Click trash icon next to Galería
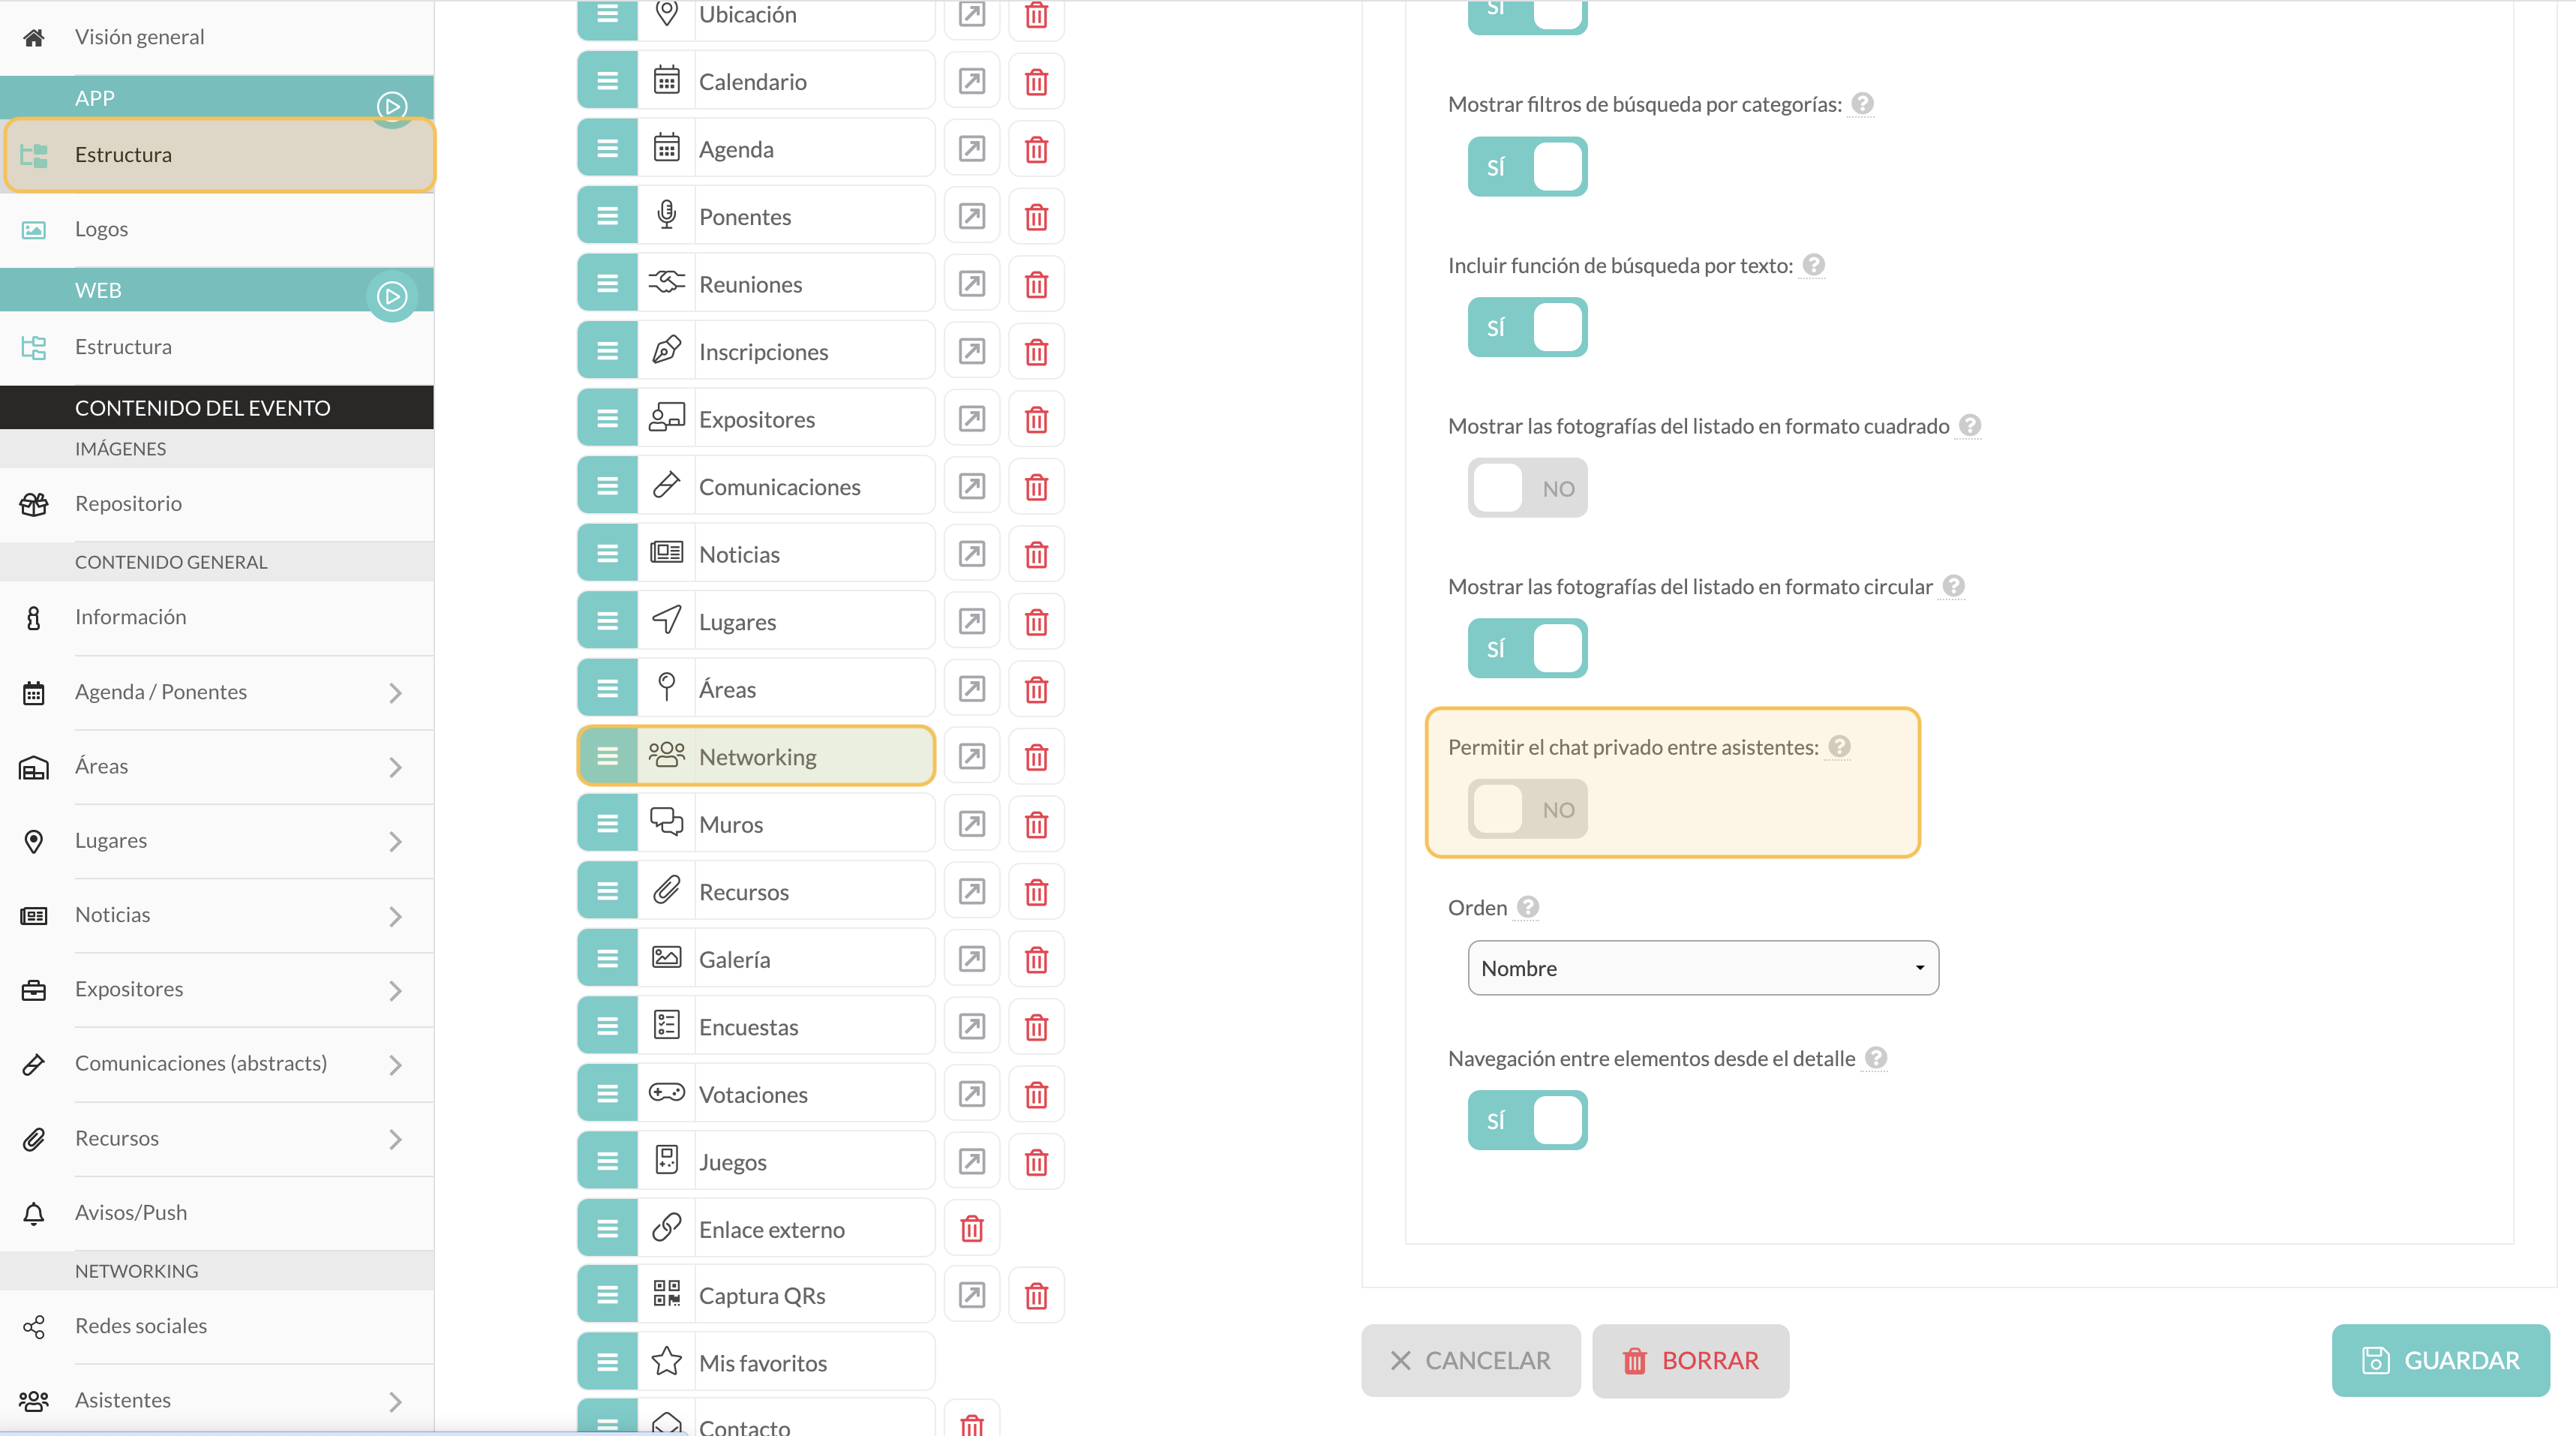Viewport: 2576px width, 1436px height. tap(1036, 959)
